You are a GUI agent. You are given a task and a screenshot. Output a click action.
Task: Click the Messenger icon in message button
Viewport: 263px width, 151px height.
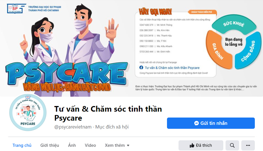point(197,123)
